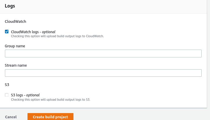Focus the Stream name text field
210x120 pixels.
tap(103, 73)
